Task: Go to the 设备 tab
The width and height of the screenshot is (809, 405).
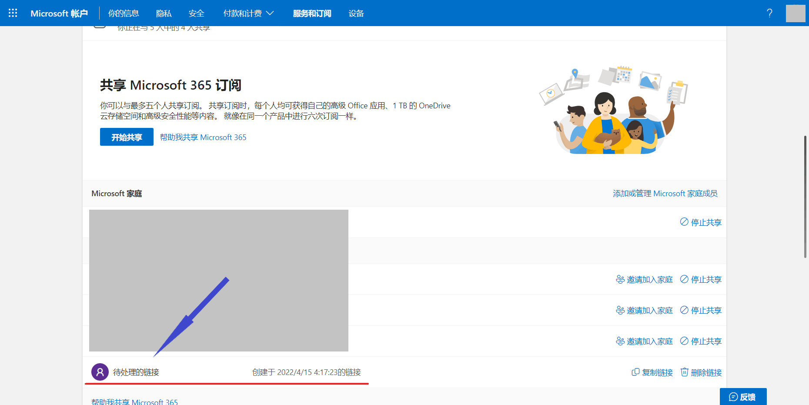Action: point(356,13)
